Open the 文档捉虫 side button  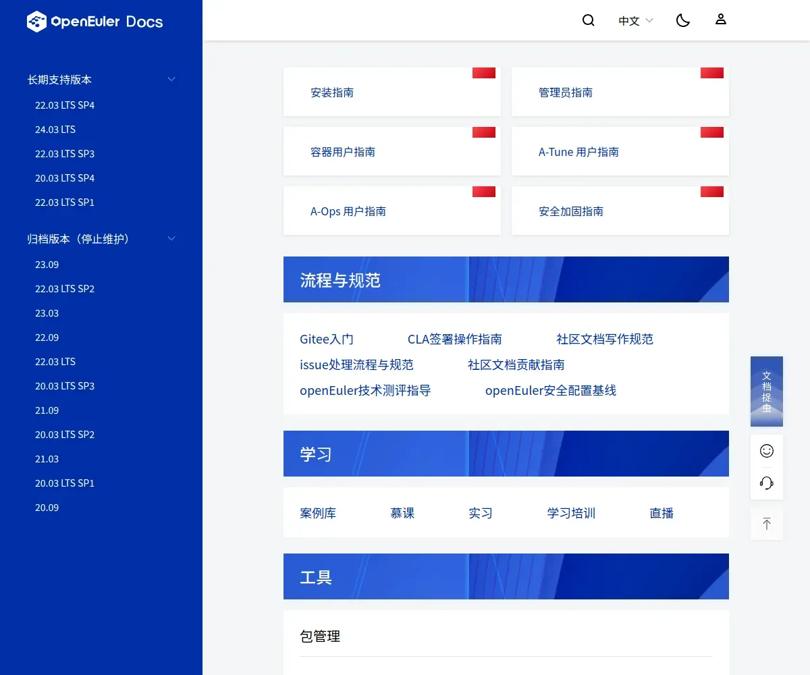pyautogui.click(x=767, y=391)
